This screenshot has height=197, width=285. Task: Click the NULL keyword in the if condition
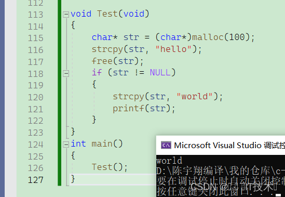coord(160,72)
